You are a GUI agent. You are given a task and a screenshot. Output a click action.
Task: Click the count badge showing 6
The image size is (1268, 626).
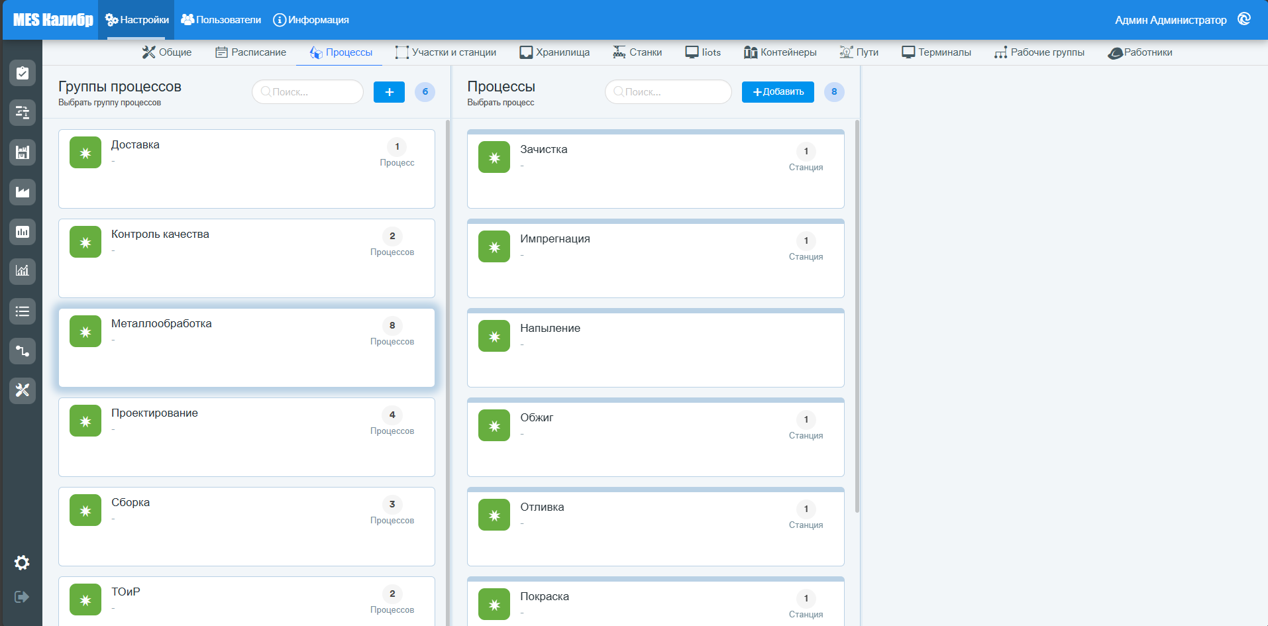click(x=425, y=92)
